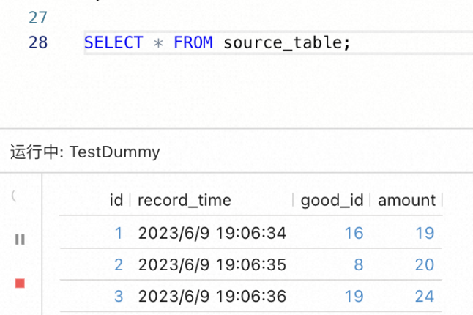Click the FROM keyword in the editor
This screenshot has width=473, height=315.
coord(193,42)
